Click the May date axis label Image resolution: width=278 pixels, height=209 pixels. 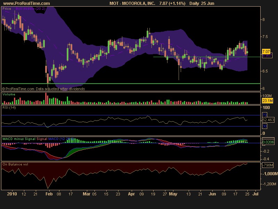click(173, 194)
